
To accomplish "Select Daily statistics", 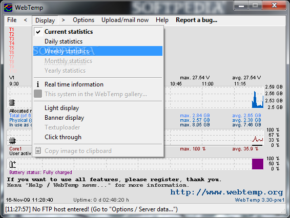I will coord(98,41).
